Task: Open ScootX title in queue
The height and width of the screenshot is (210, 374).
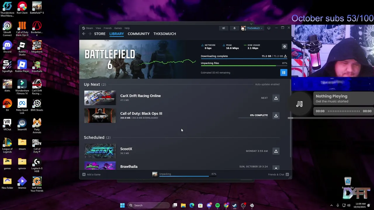Action: pos(126,149)
